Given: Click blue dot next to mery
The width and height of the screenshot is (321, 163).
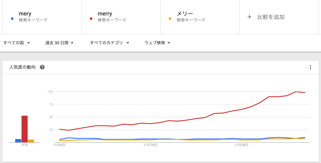Looking at the screenshot, I should coord(12,18).
